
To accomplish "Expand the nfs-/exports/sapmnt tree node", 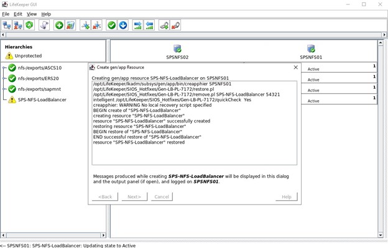I will 4,89.
